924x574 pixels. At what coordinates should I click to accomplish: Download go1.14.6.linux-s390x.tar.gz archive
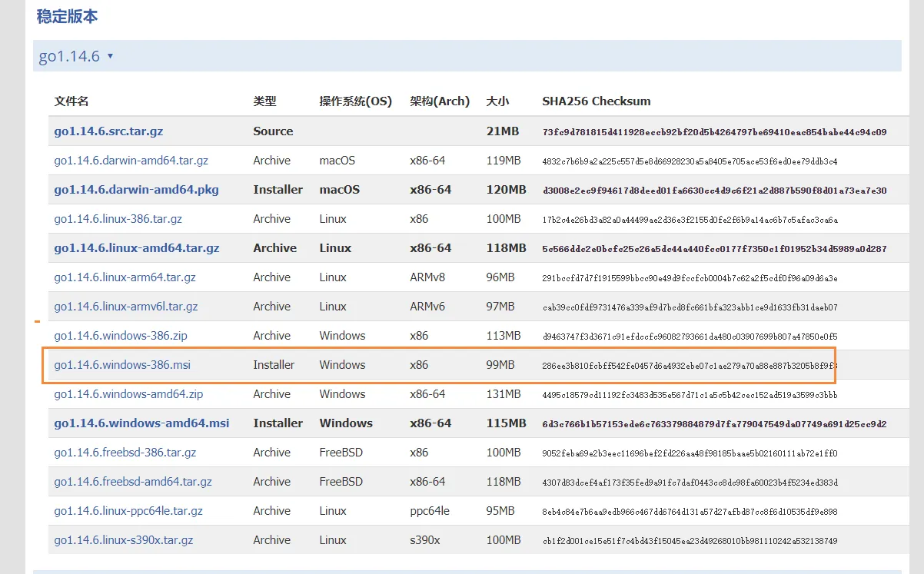tap(123, 540)
